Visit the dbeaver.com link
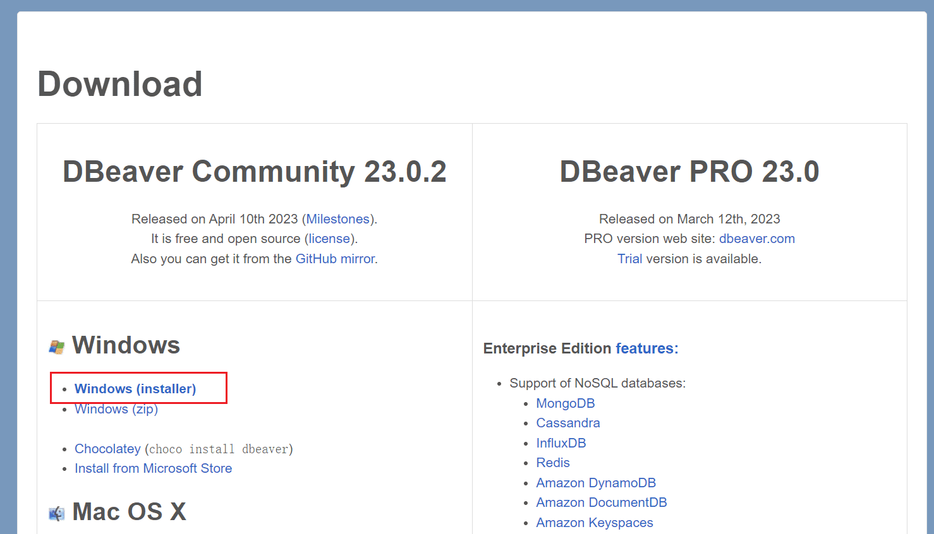 pyautogui.click(x=757, y=239)
